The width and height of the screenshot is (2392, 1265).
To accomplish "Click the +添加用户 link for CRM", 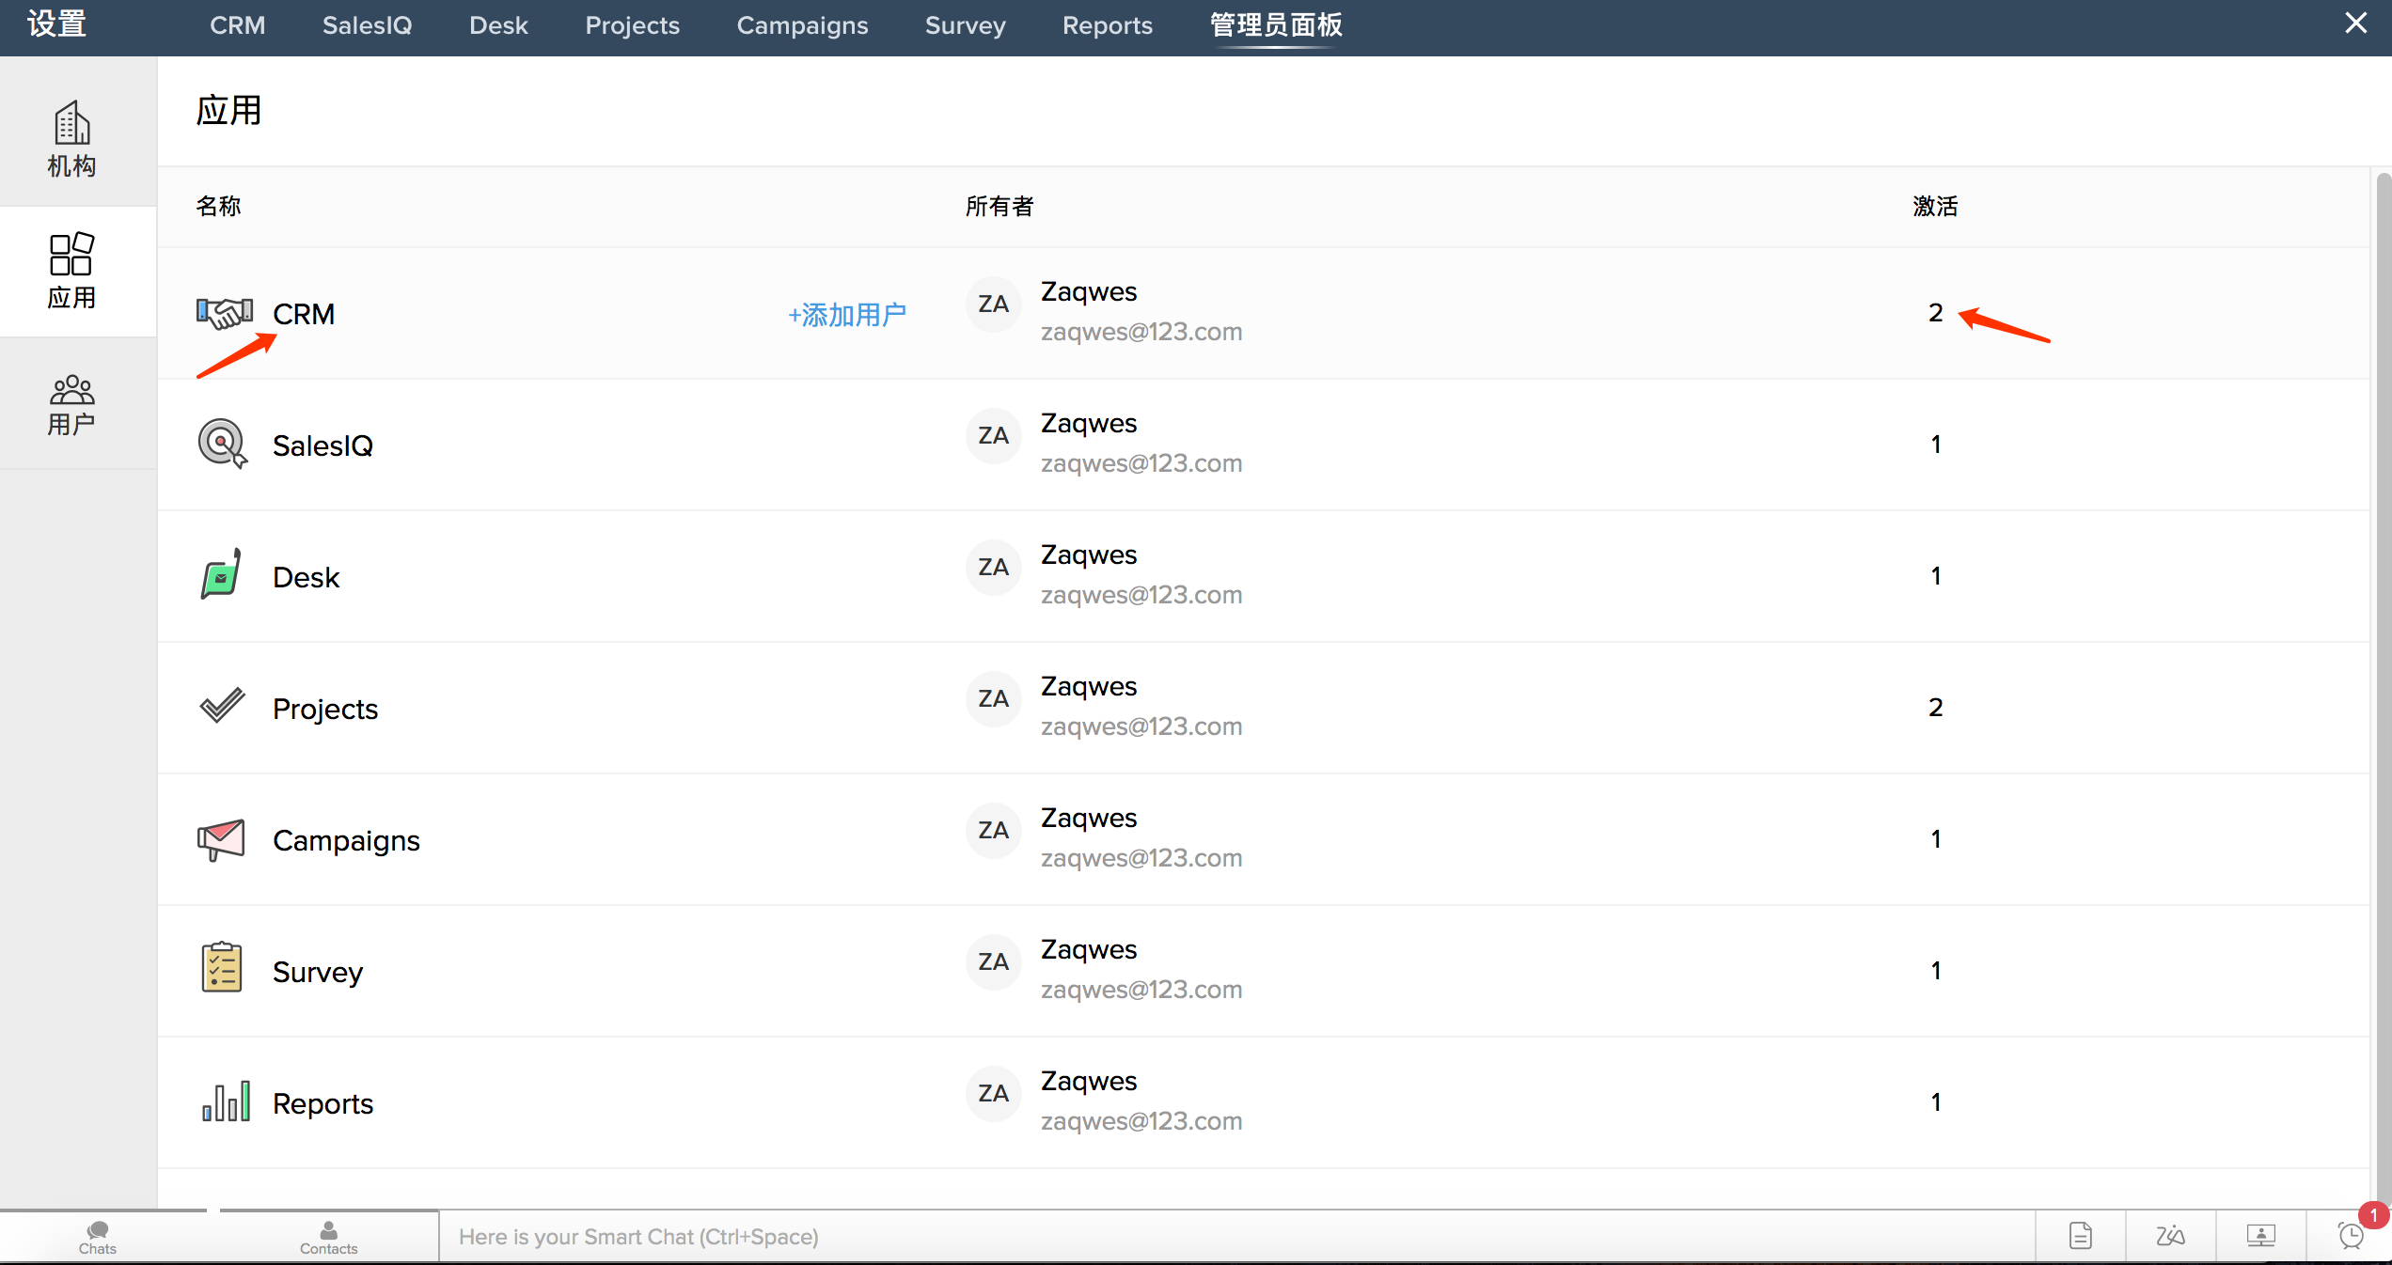I will [x=846, y=315].
